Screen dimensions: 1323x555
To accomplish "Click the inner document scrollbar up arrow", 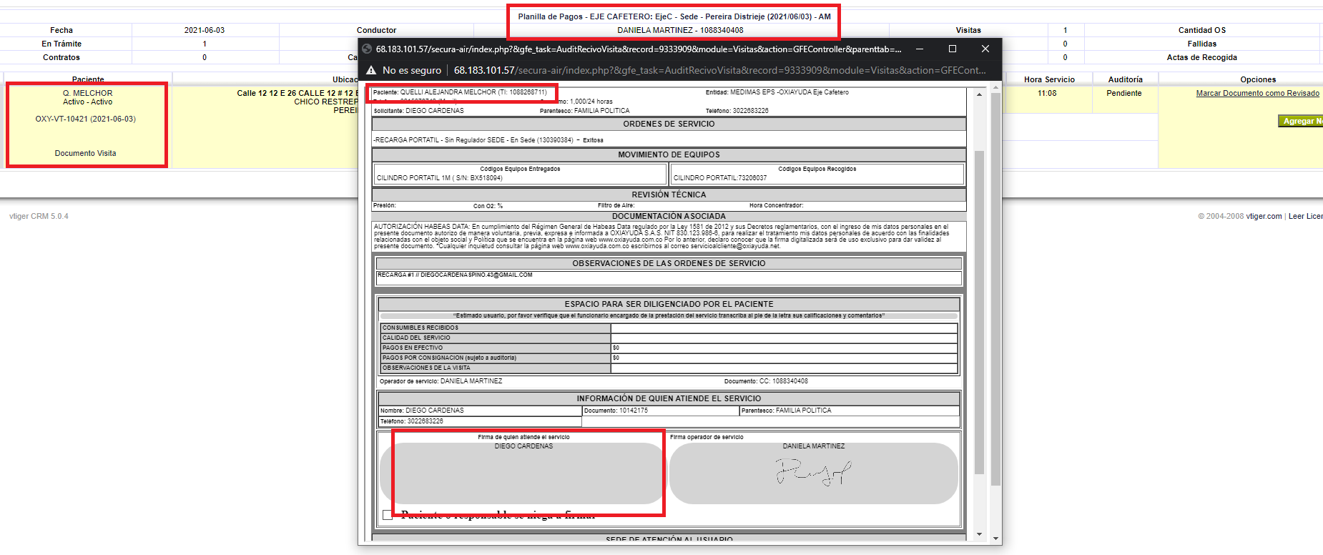I will (979, 94).
